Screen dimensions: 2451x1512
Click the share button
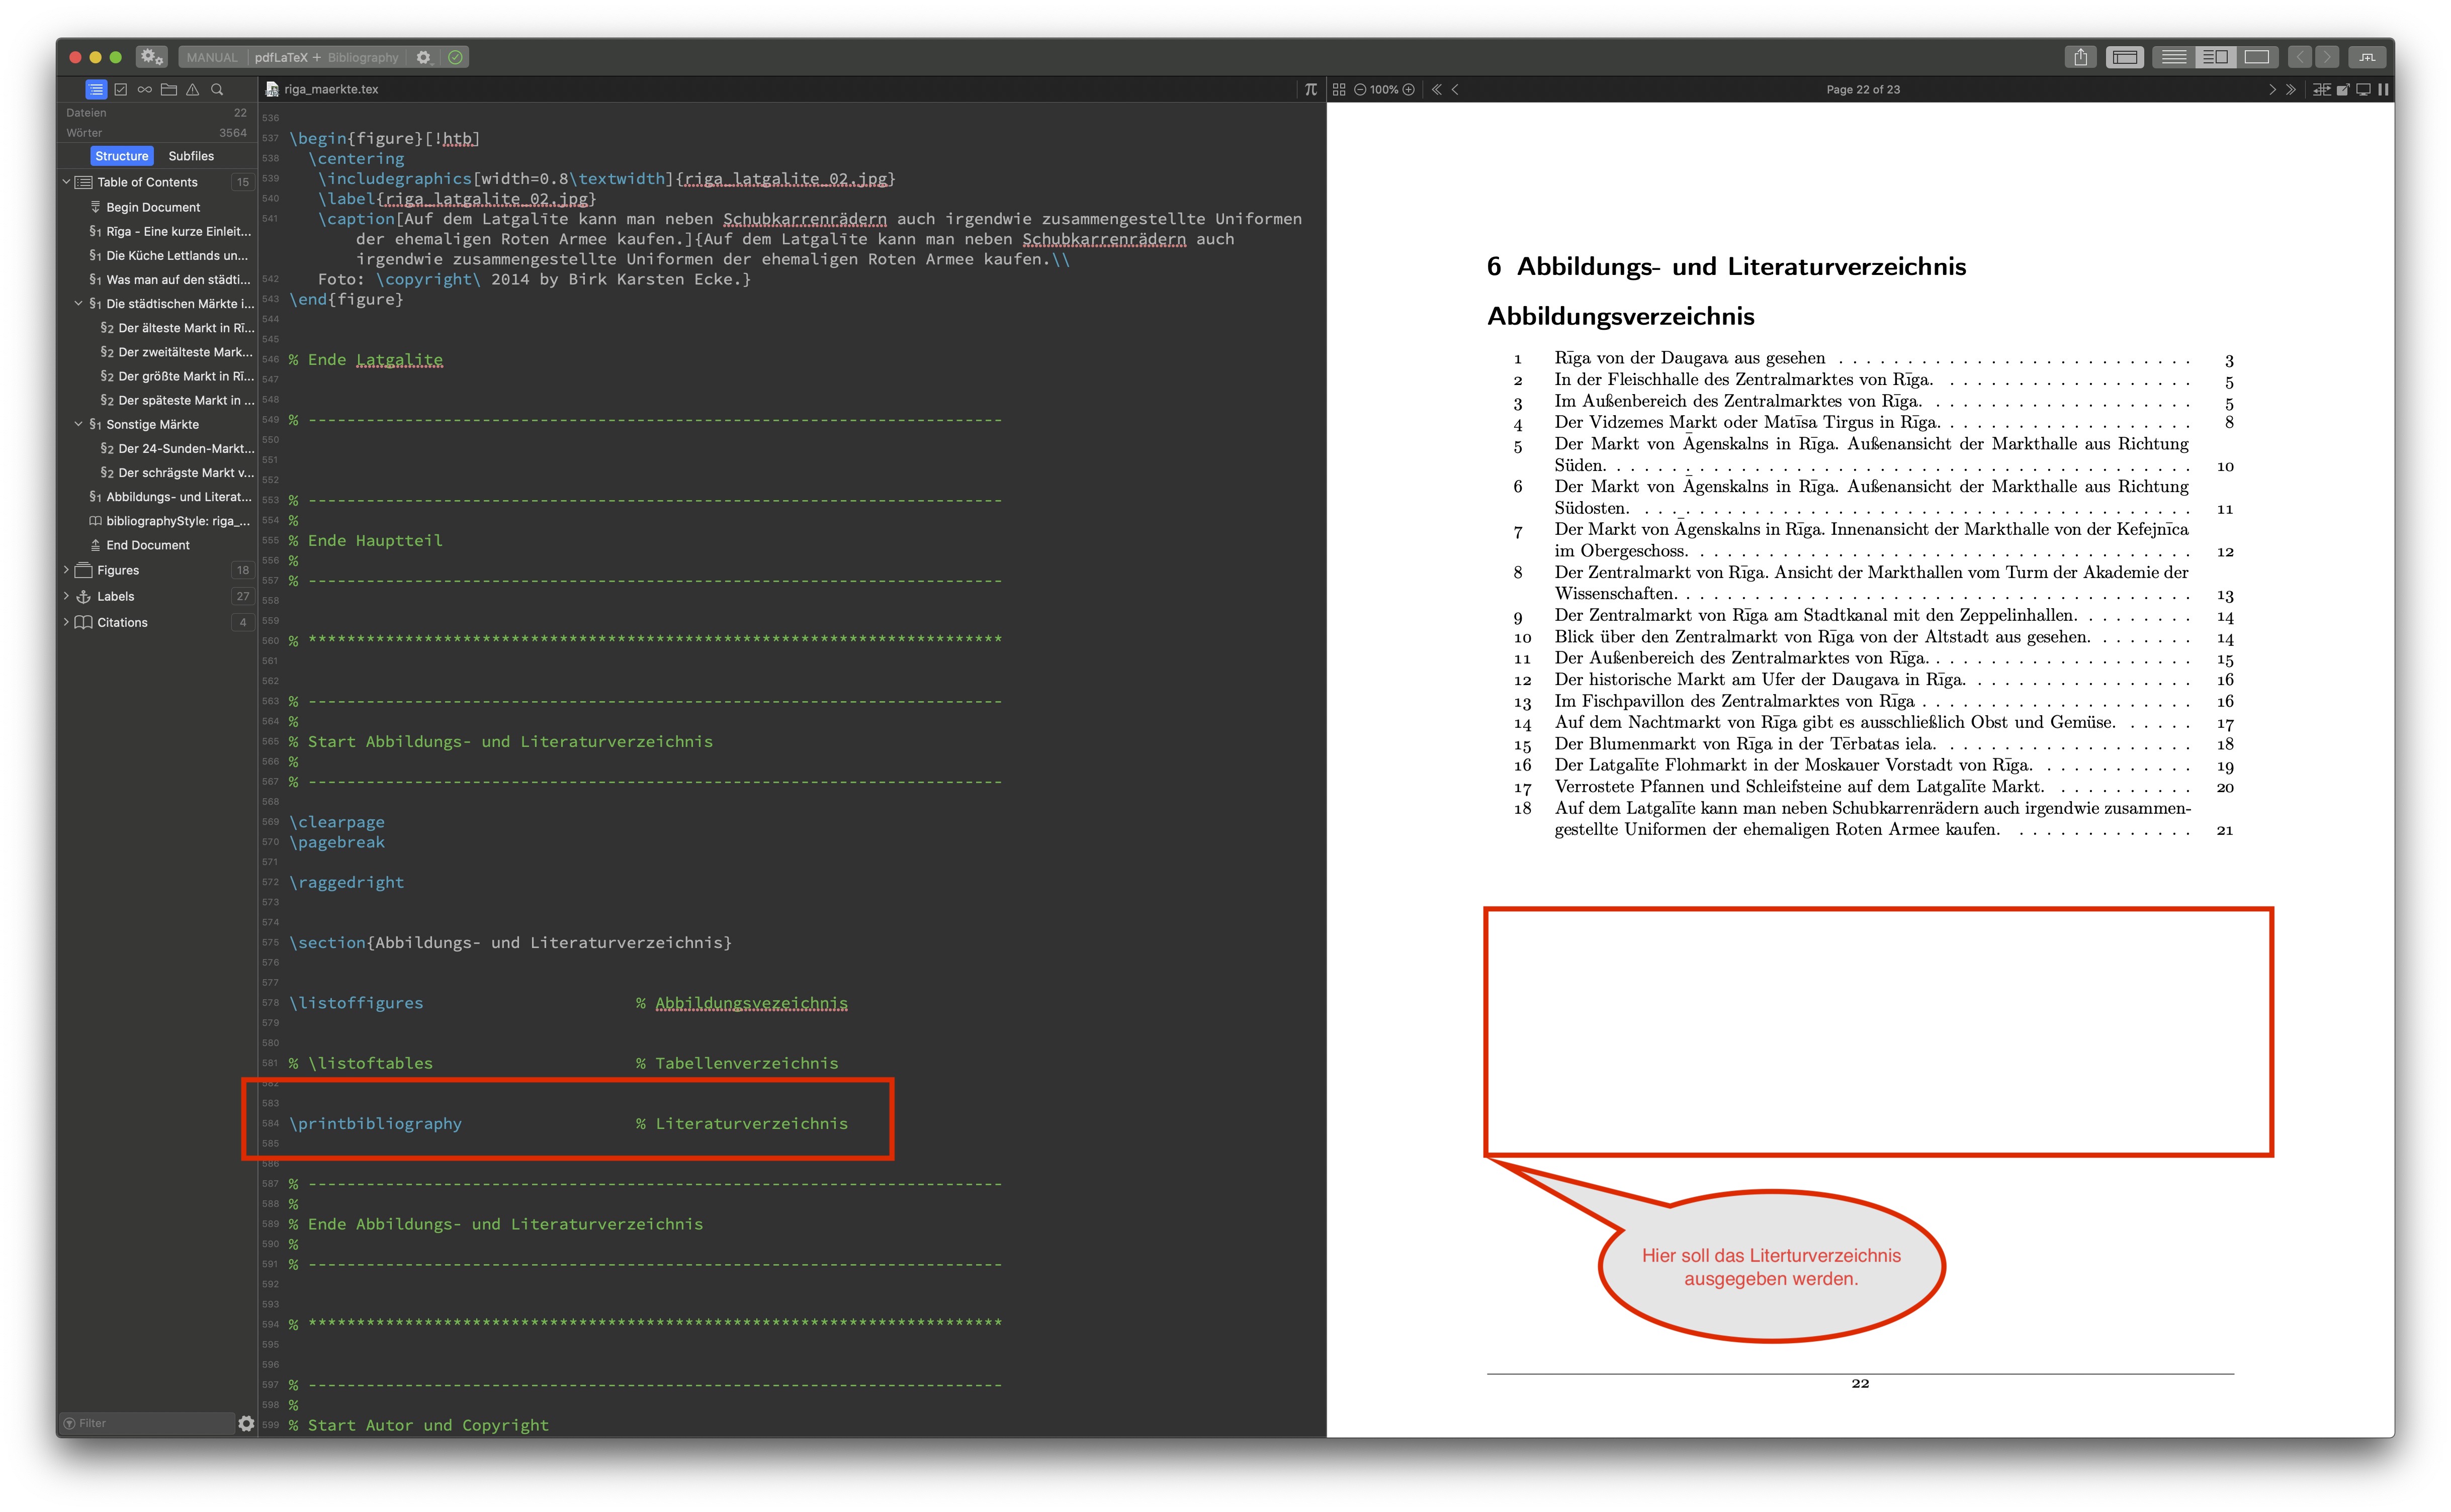click(x=2081, y=57)
